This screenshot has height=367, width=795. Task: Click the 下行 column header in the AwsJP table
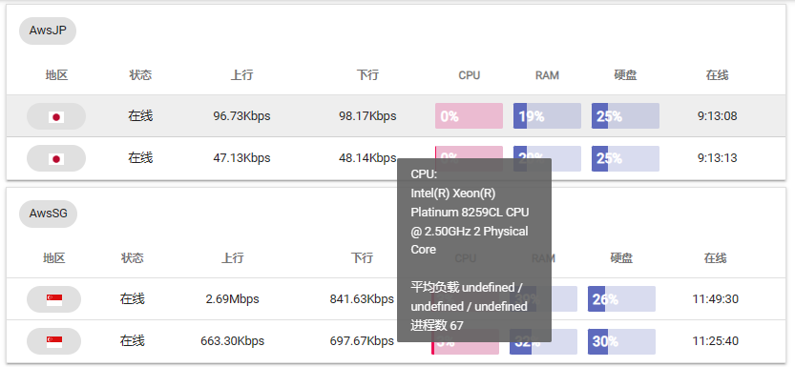(x=367, y=75)
